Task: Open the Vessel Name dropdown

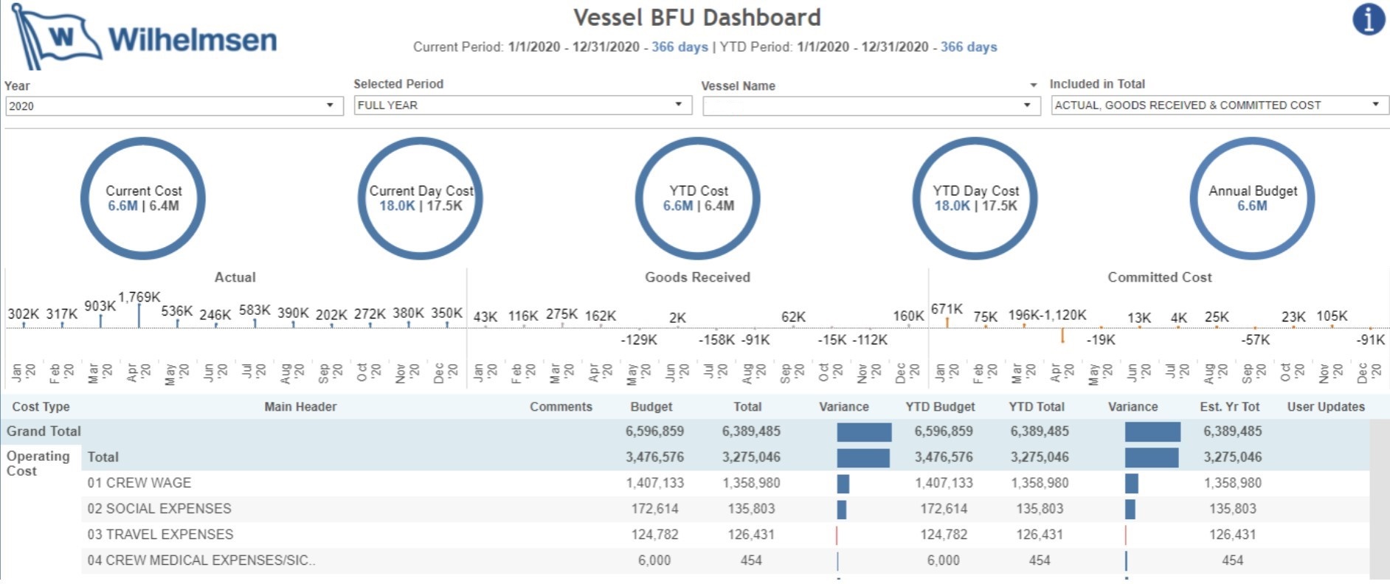Action: point(868,106)
